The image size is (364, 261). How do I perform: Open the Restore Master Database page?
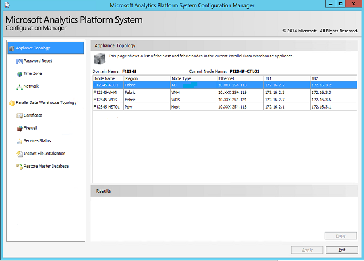[45, 167]
